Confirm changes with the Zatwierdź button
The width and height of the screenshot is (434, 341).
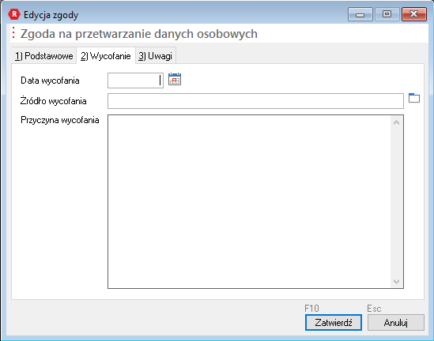coord(334,322)
